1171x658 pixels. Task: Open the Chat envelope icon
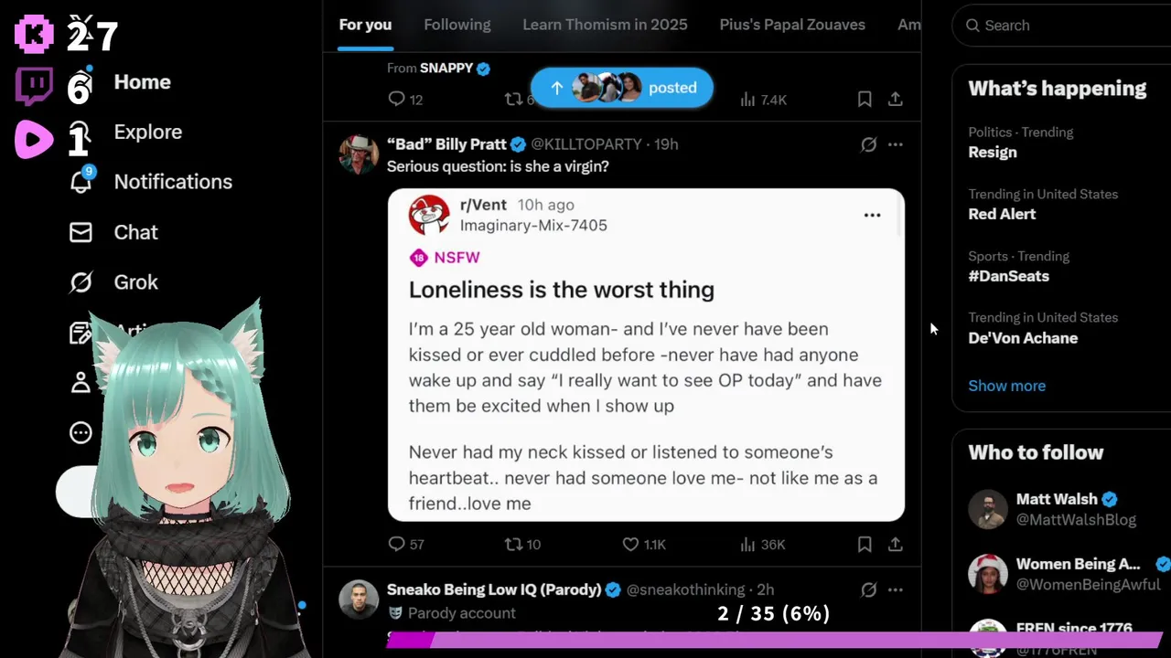coord(81,232)
